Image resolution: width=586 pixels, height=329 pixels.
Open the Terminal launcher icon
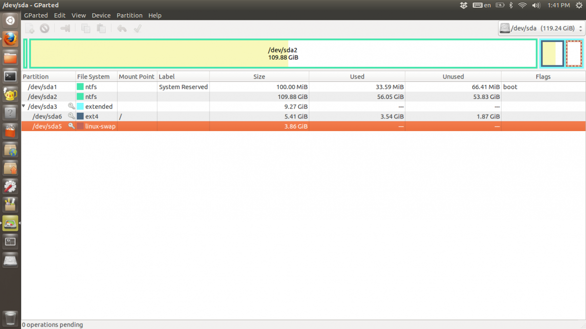[x=10, y=76]
